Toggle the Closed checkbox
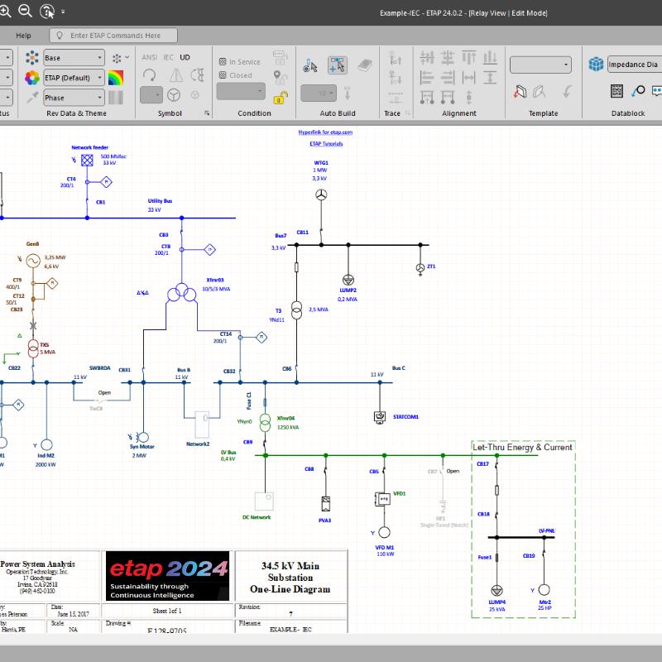Screen dimensions: 662x662 pyautogui.click(x=223, y=75)
